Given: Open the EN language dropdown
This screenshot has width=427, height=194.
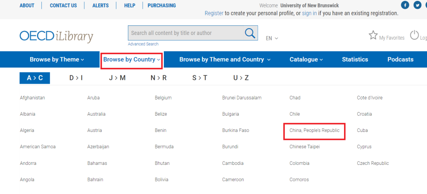Looking at the screenshot, I should coord(272,38).
